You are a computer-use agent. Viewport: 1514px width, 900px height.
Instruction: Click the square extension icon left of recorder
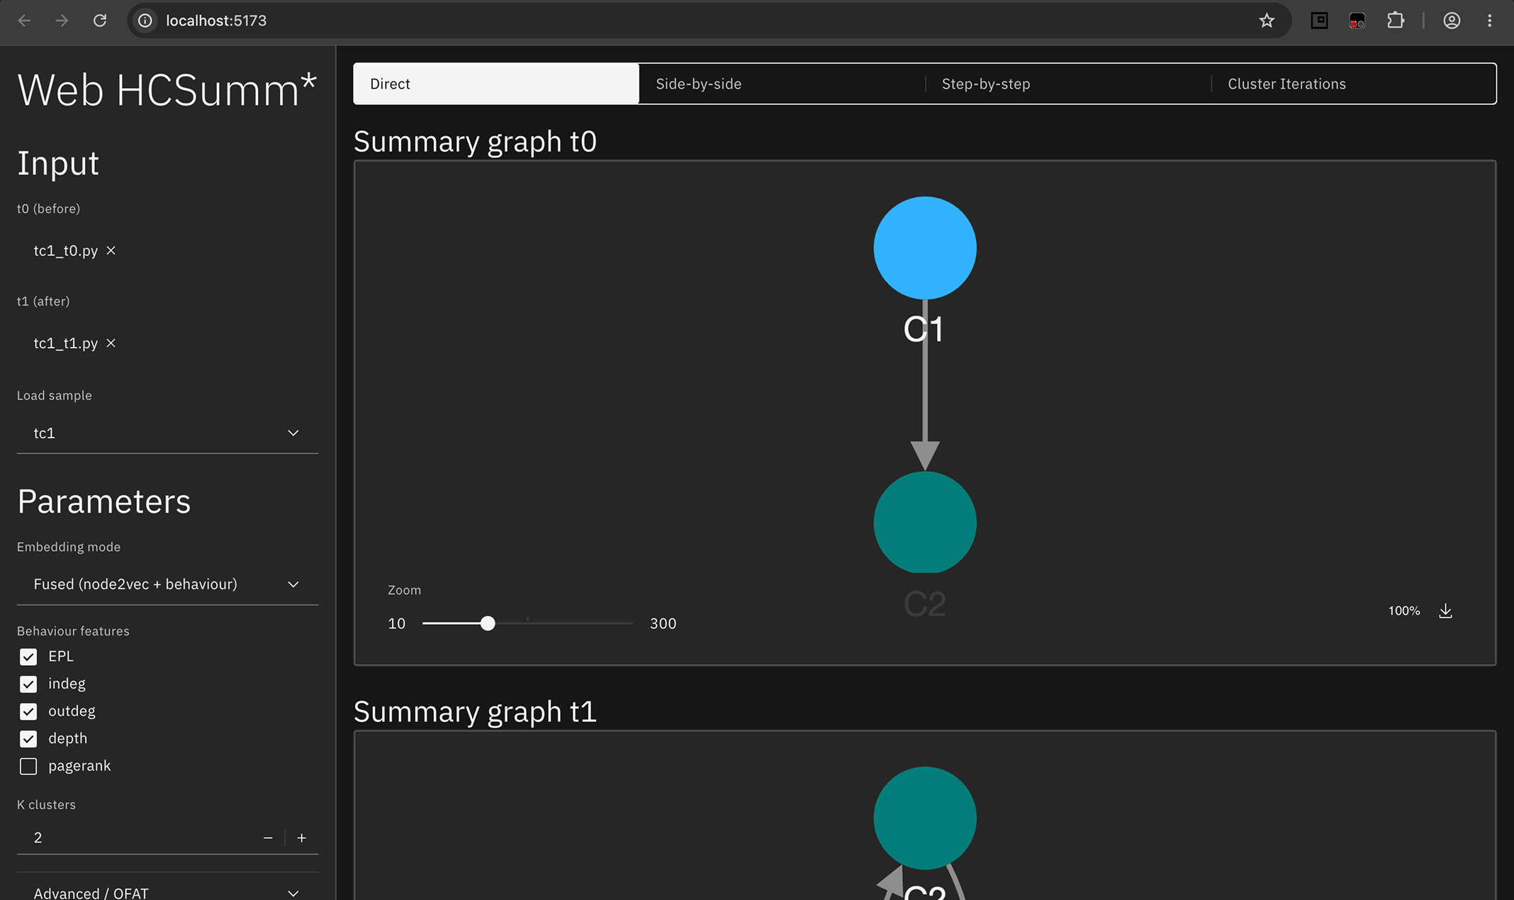(1319, 21)
